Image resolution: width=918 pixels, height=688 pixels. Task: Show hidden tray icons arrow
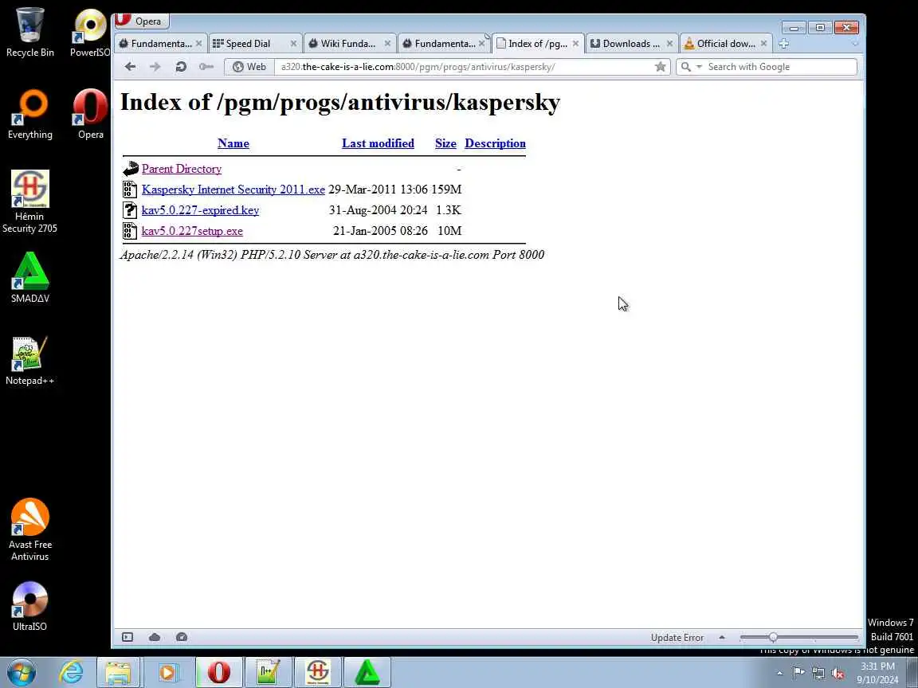pyautogui.click(x=779, y=673)
